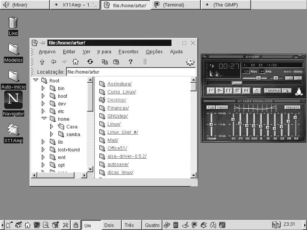Viewport: 307px width, 230px height.
Task: Expand the samba folder in tree
Action: click(x=51, y=135)
